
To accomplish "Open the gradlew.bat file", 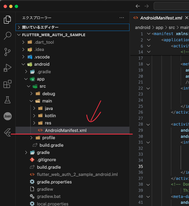I will 72,197.
